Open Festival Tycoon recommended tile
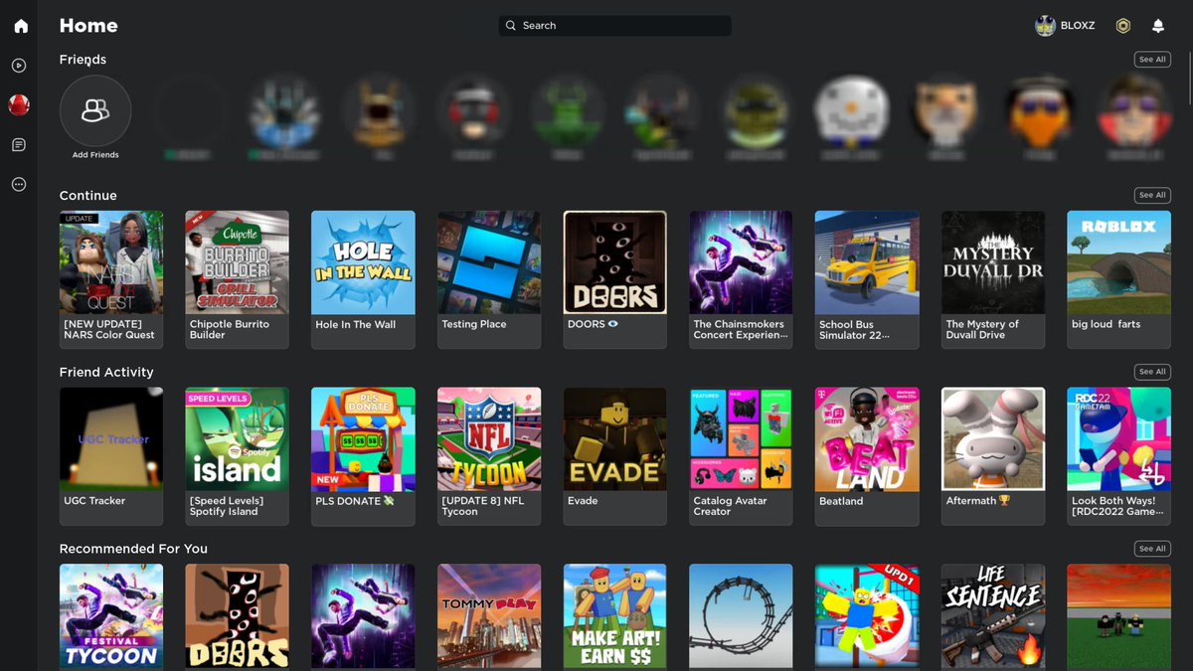The image size is (1193, 671). [111, 616]
